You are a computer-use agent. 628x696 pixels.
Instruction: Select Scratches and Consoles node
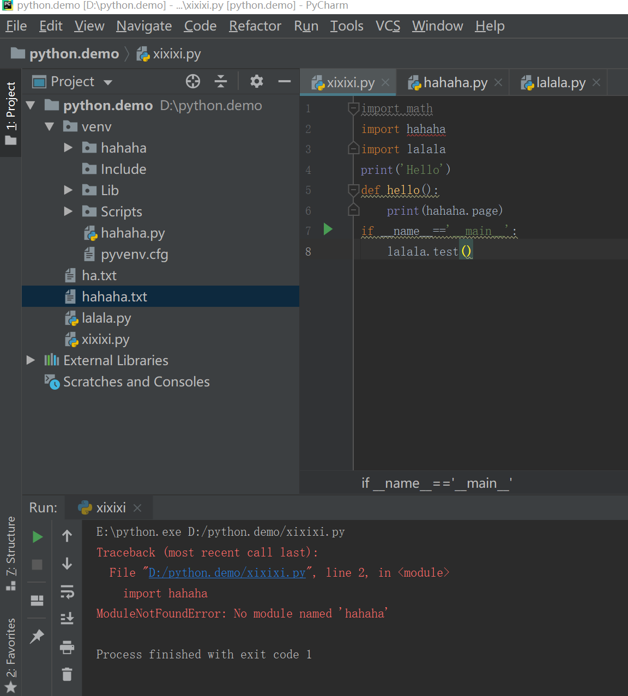[136, 382]
